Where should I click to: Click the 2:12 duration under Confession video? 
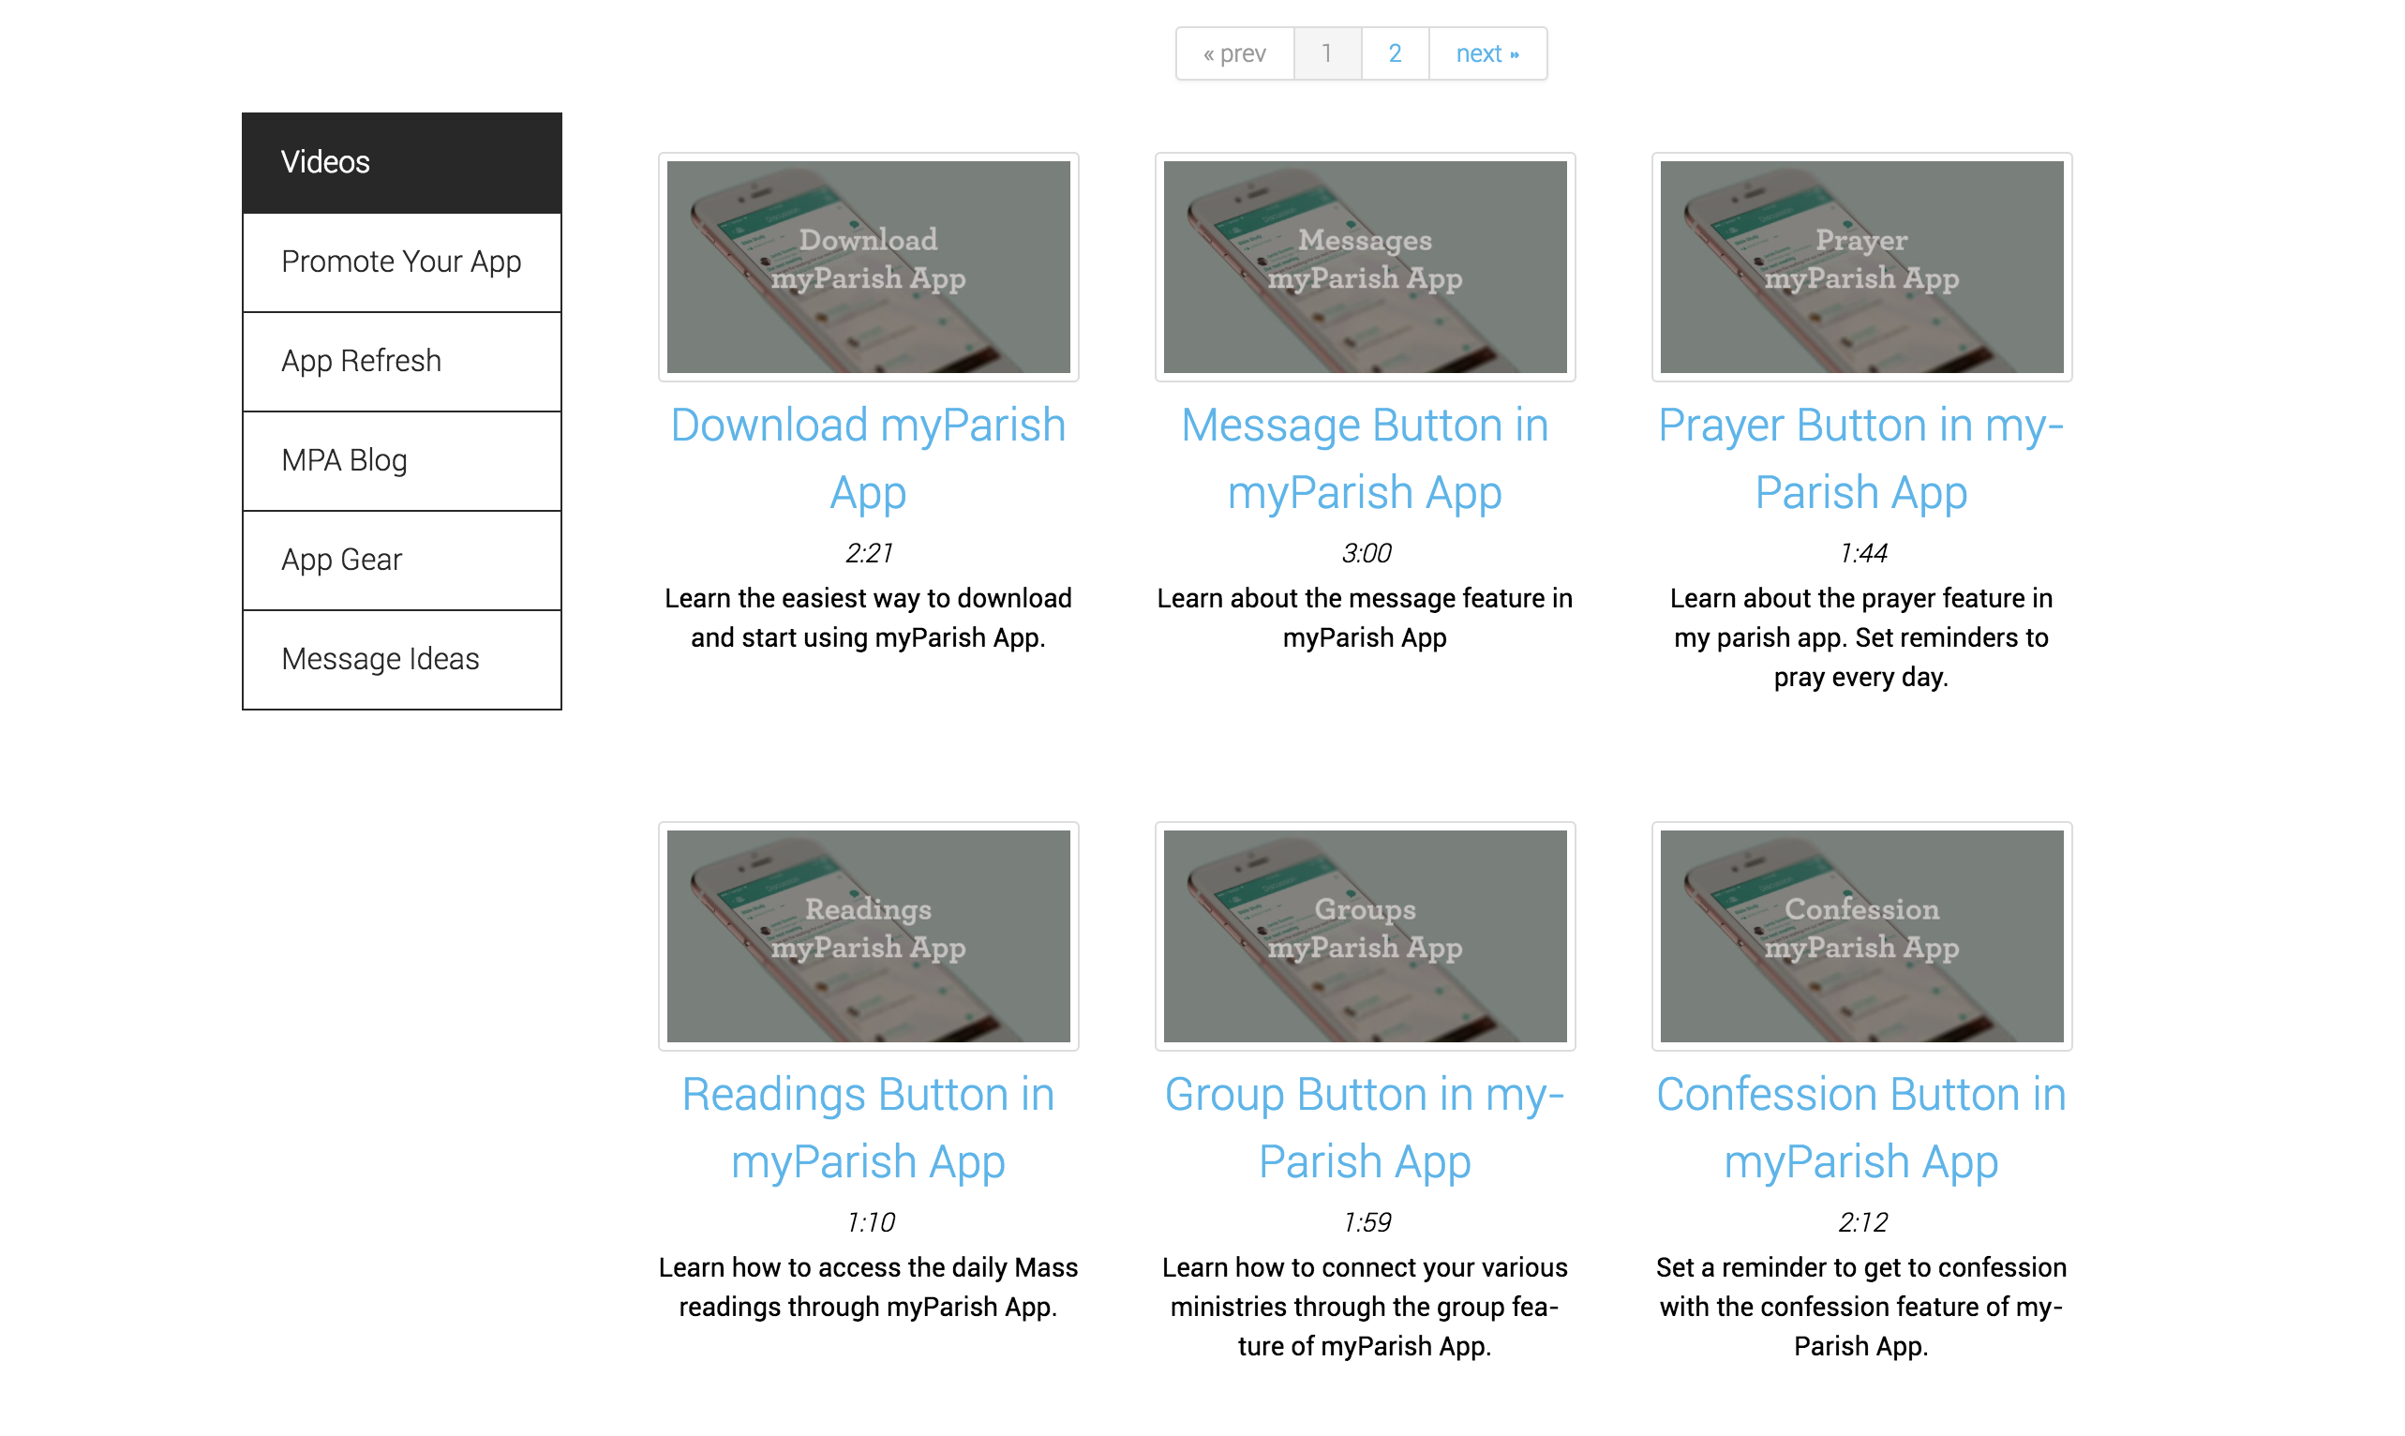[x=1862, y=1223]
